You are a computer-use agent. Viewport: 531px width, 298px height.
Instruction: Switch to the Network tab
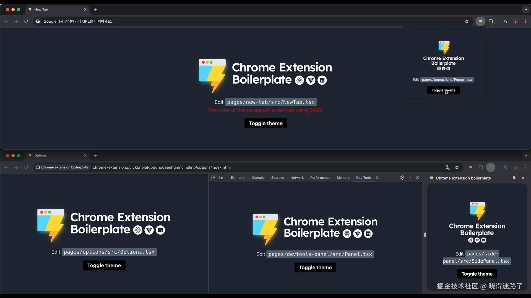(x=297, y=178)
